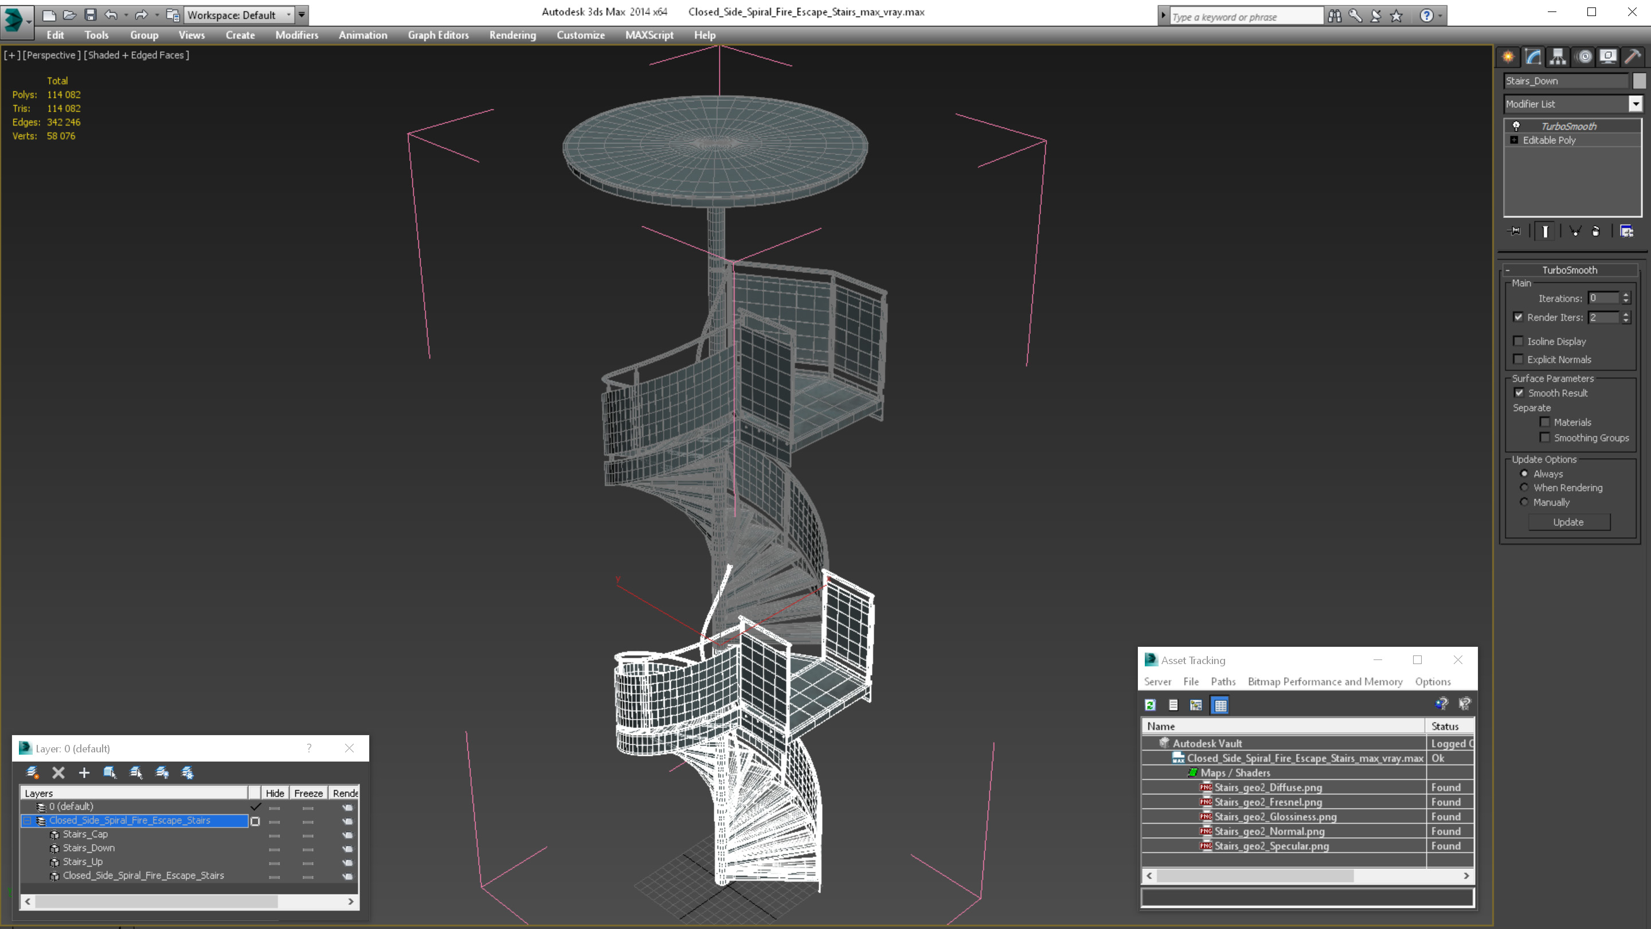
Task: Select Always update option radio
Action: [1525, 474]
